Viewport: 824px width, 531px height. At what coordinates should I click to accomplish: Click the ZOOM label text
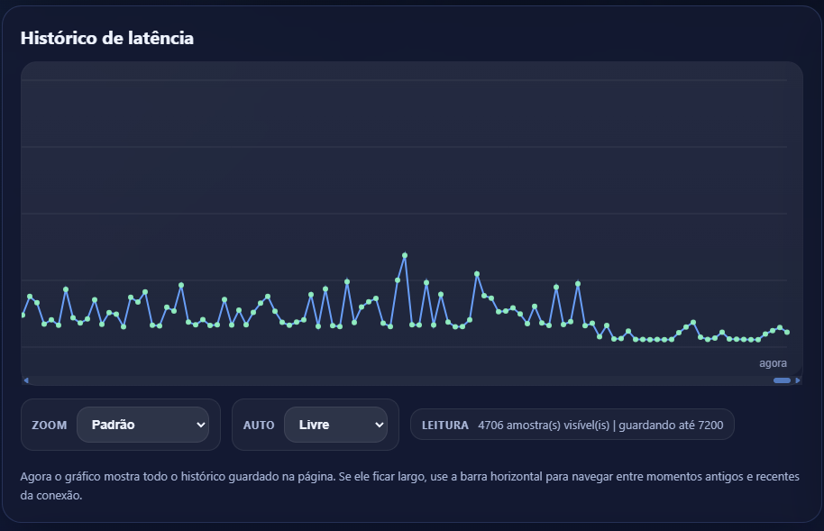tap(49, 426)
